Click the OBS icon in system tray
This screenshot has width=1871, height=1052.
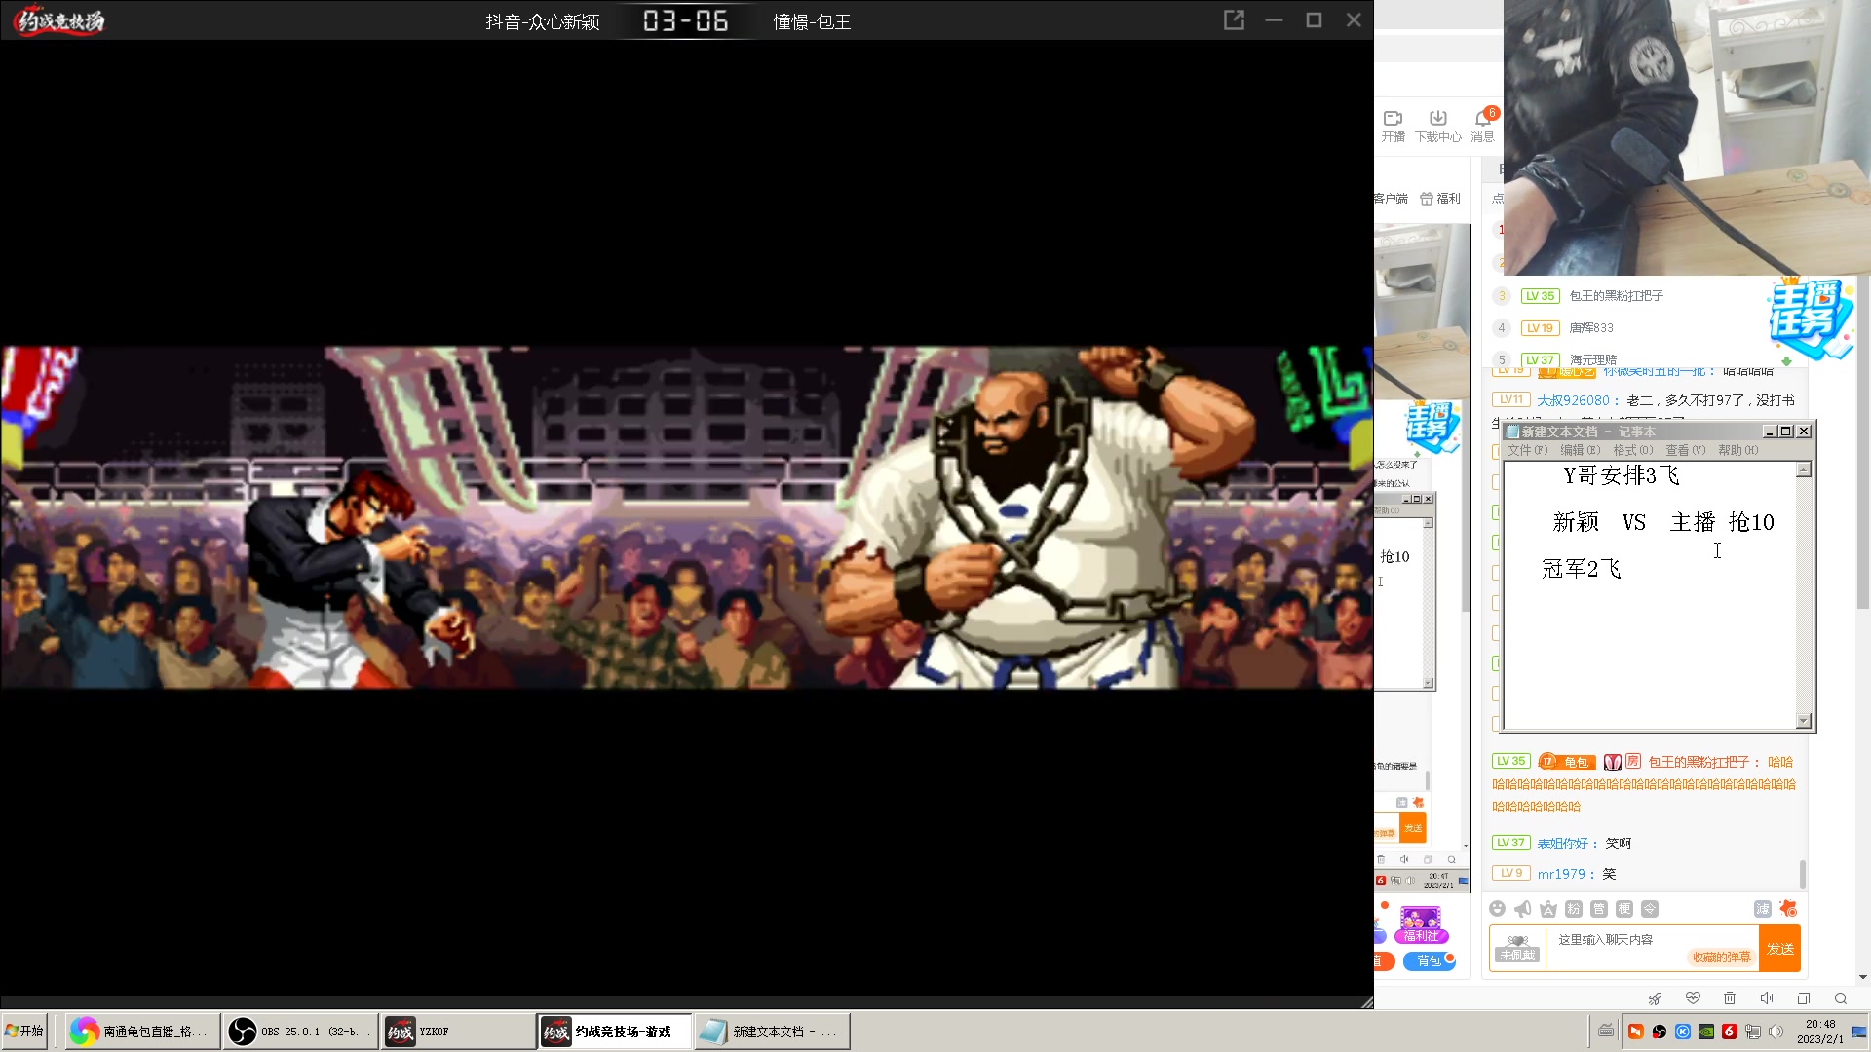[1660, 1032]
